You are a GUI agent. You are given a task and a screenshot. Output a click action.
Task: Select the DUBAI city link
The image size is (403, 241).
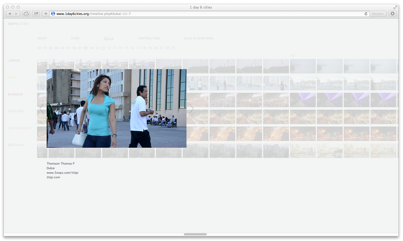click(12, 78)
